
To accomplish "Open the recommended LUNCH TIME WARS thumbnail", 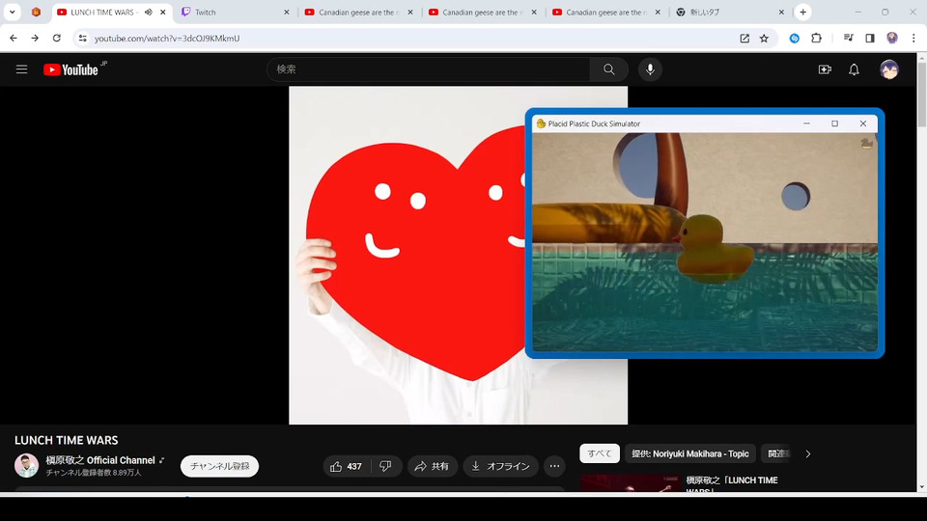I will pyautogui.click(x=631, y=483).
